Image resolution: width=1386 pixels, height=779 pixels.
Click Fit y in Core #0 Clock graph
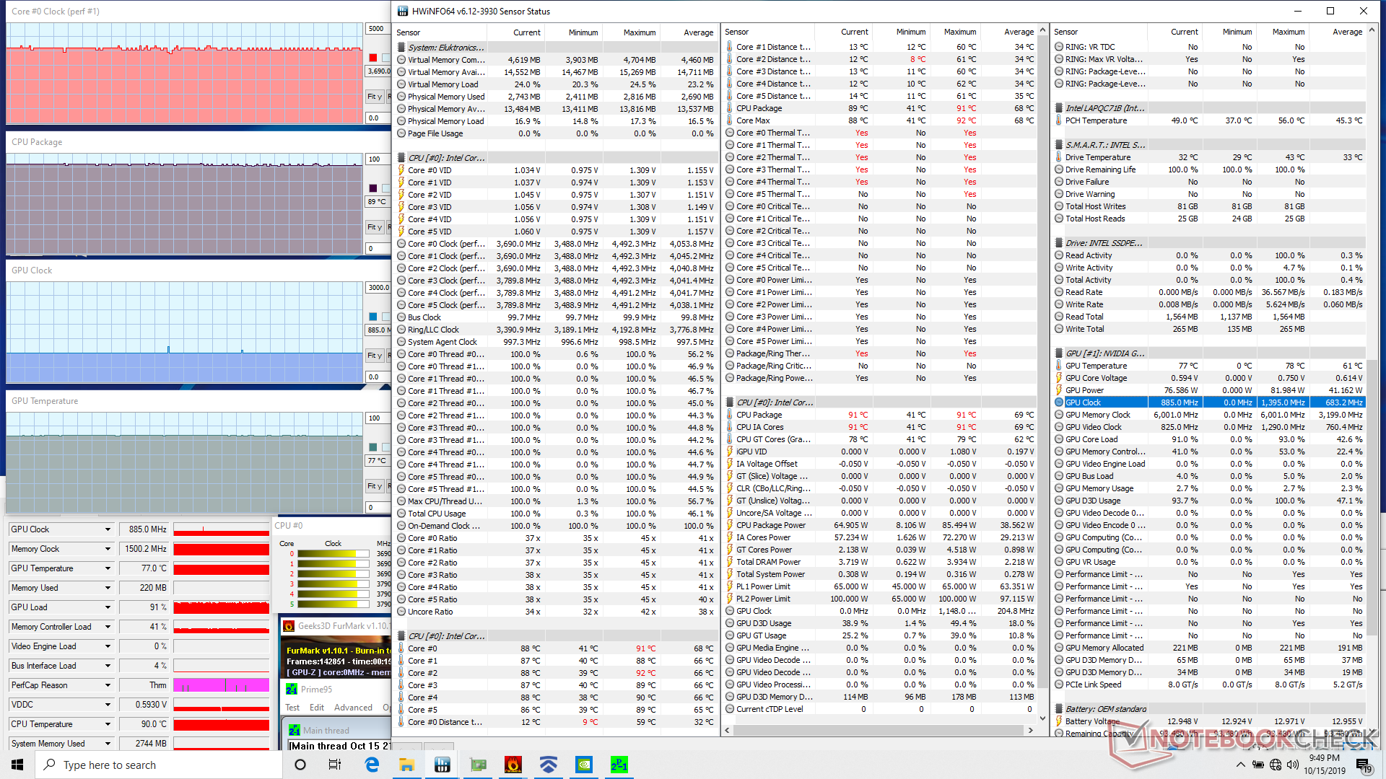tap(374, 97)
